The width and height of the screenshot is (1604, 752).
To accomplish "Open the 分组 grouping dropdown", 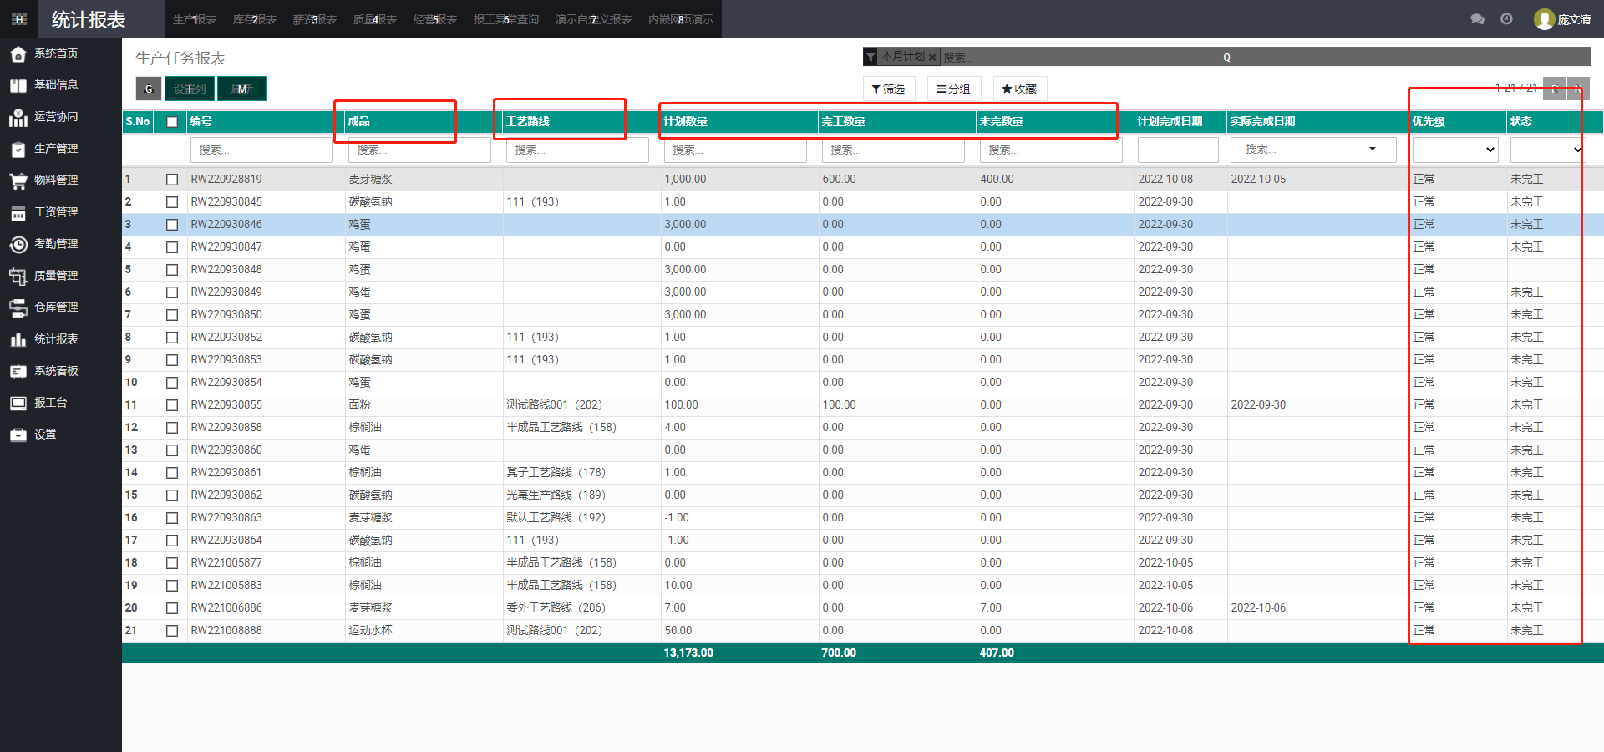I will coord(953,89).
